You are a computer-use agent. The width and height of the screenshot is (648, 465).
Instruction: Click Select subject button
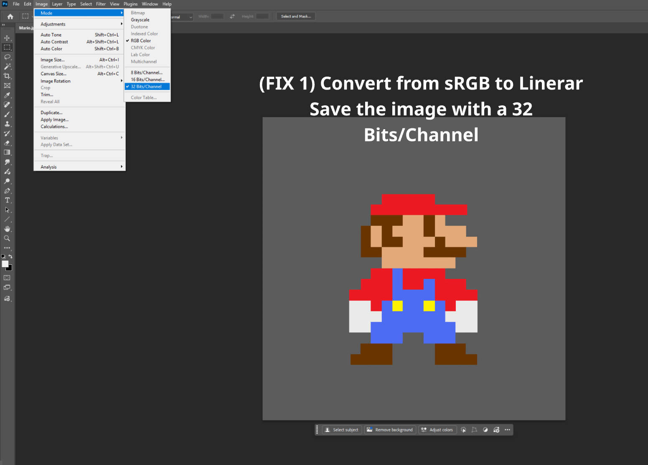342,430
